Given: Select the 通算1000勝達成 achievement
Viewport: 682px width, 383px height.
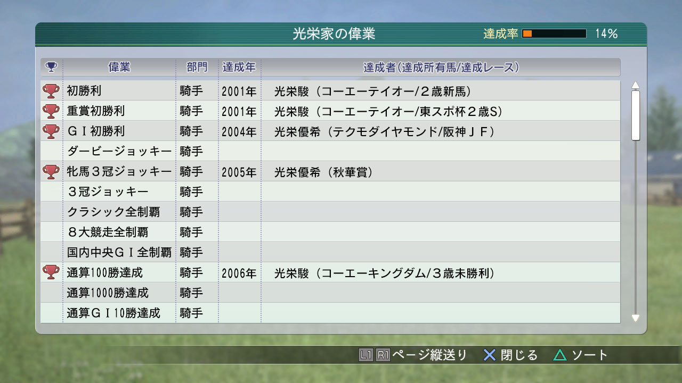Looking at the screenshot, I should [x=108, y=293].
